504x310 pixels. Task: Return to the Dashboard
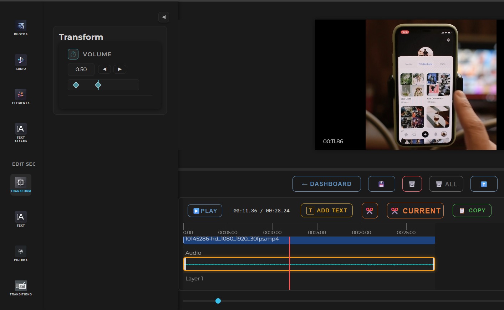(327, 184)
